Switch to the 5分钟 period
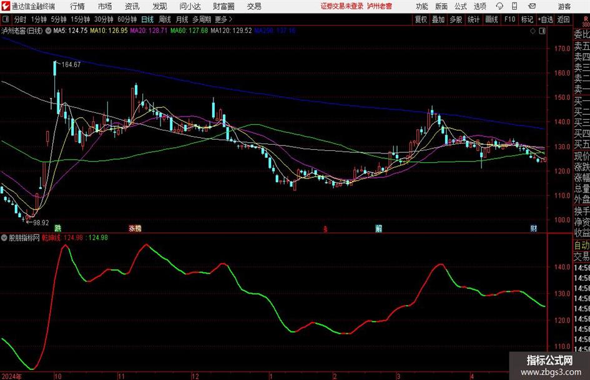 58,19
